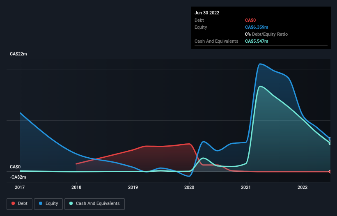Click the CA$22m y-axis label

coord(18,54)
